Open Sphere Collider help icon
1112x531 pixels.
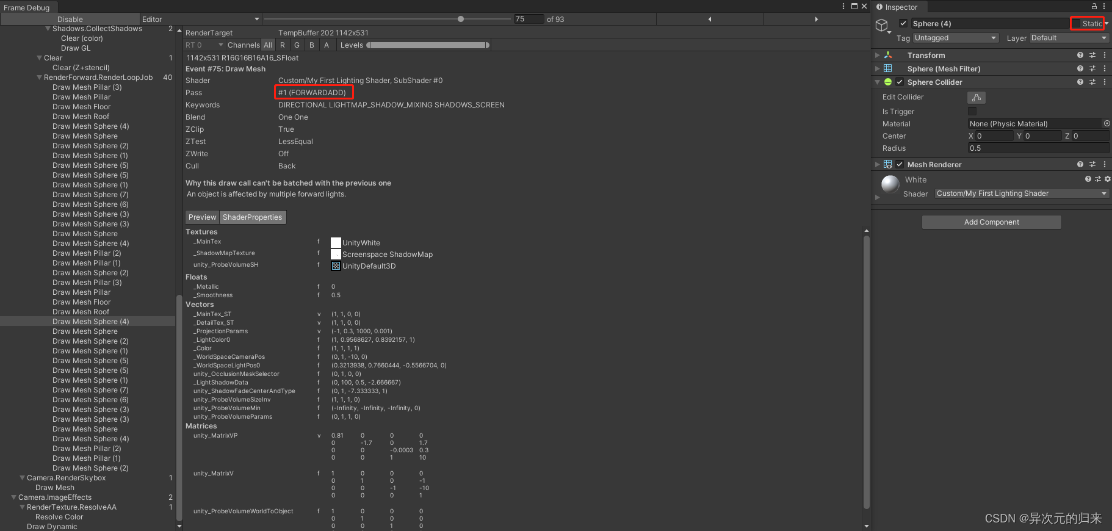click(1080, 82)
